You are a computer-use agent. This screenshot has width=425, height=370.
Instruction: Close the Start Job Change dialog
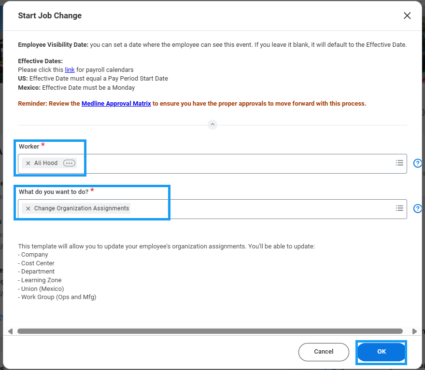point(407,15)
